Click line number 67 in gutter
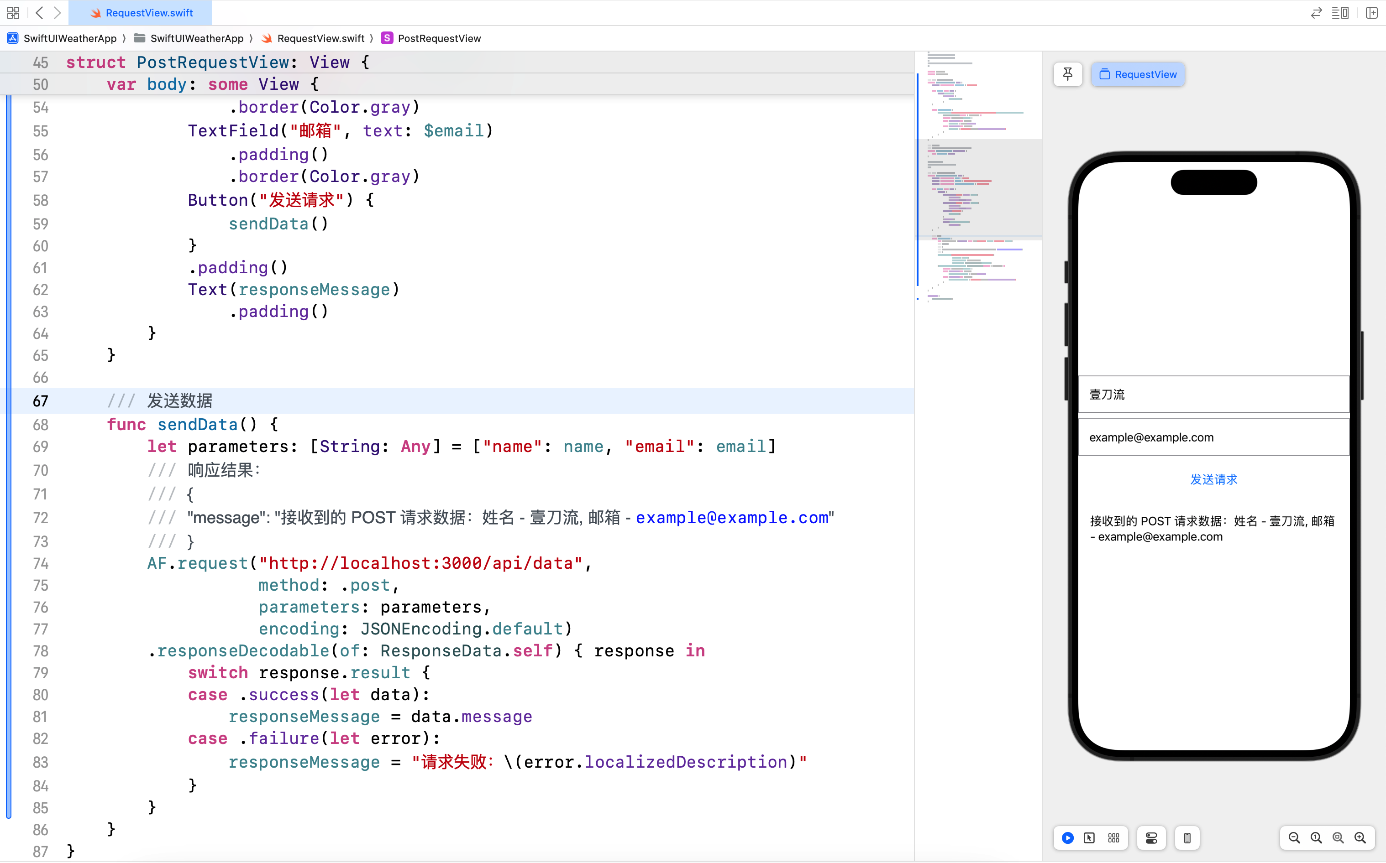Image resolution: width=1386 pixels, height=863 pixels. click(41, 400)
